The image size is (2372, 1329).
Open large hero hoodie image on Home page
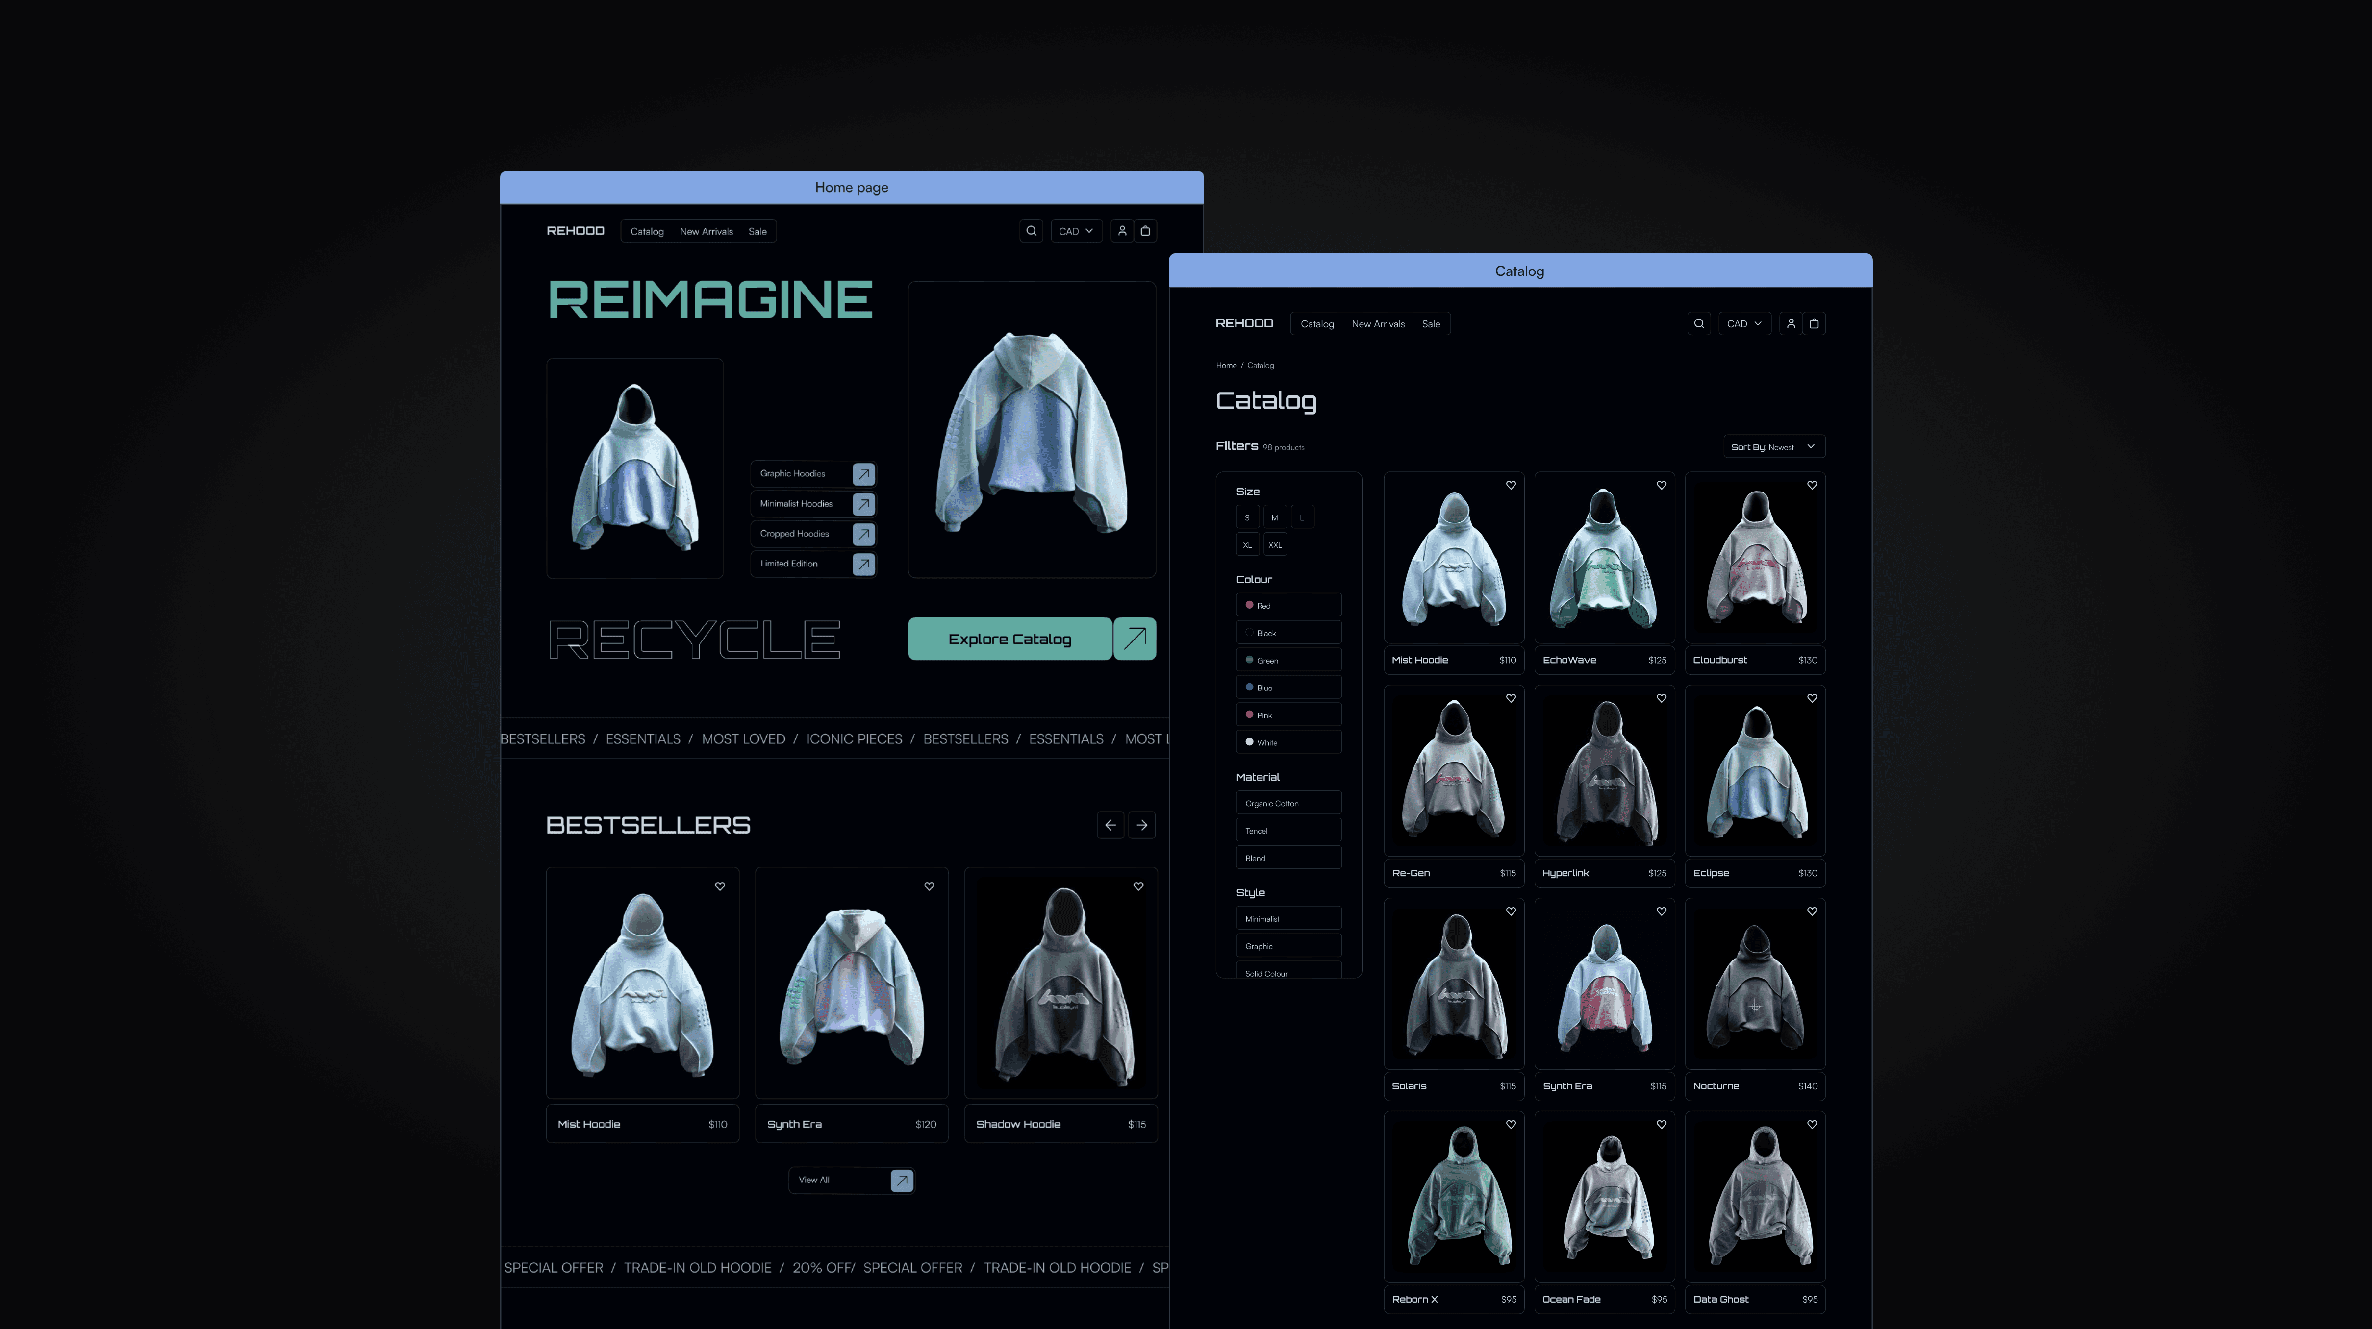coord(1031,430)
